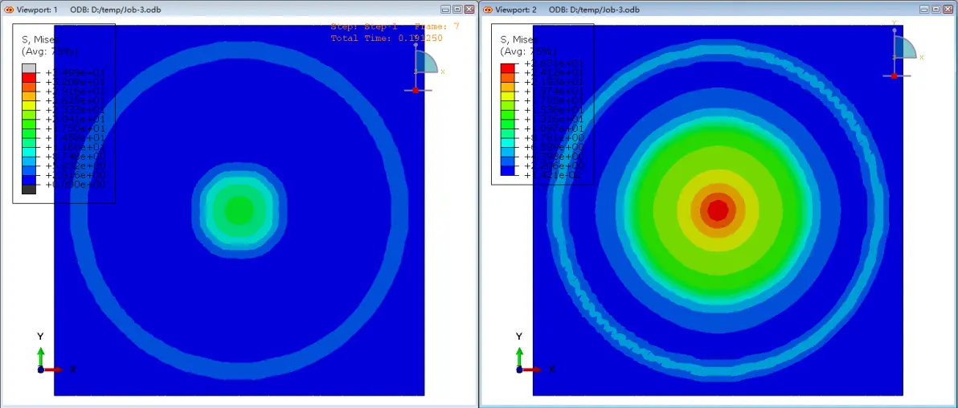Viewport: 958px width, 408px height.
Task: Click the Abaqus icon in Viewport 2 title bar
Action: [488, 9]
